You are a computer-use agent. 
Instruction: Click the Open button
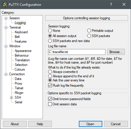90,124
